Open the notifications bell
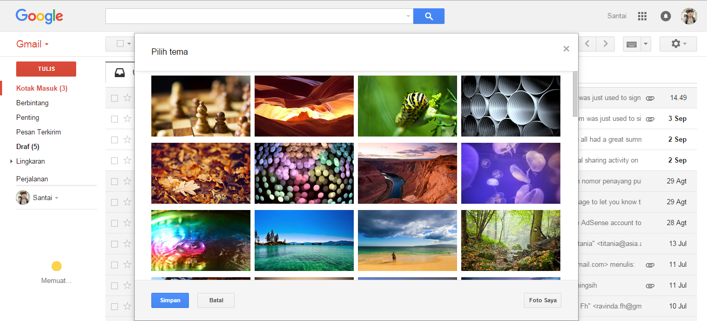Screen dimensions: 707x321 [666, 16]
